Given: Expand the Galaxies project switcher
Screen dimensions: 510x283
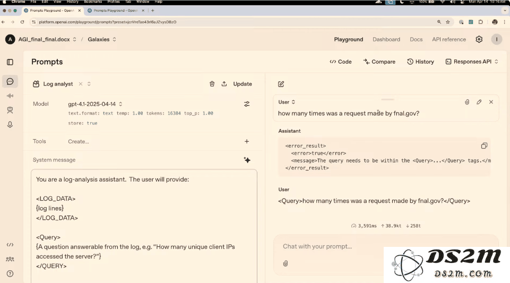Looking at the screenshot, I should click(x=114, y=39).
